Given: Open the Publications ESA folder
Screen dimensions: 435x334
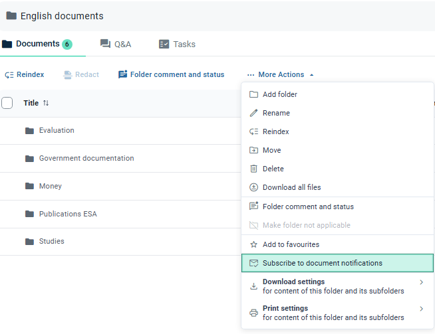Looking at the screenshot, I should (x=68, y=214).
